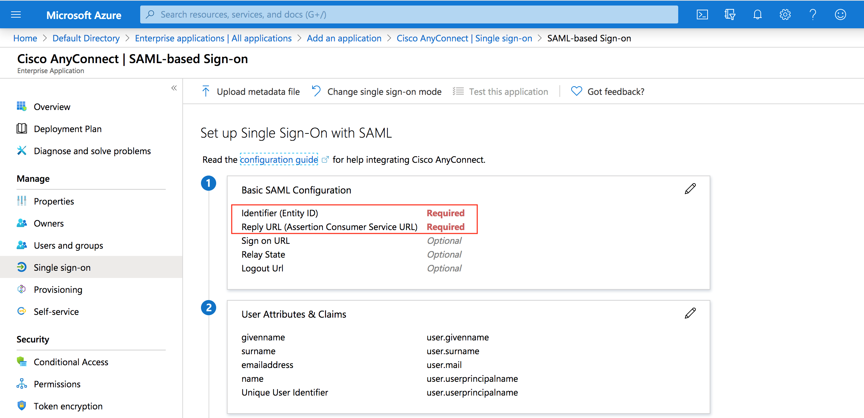Open the notifications bell
Image resolution: width=864 pixels, height=418 pixels.
[757, 14]
